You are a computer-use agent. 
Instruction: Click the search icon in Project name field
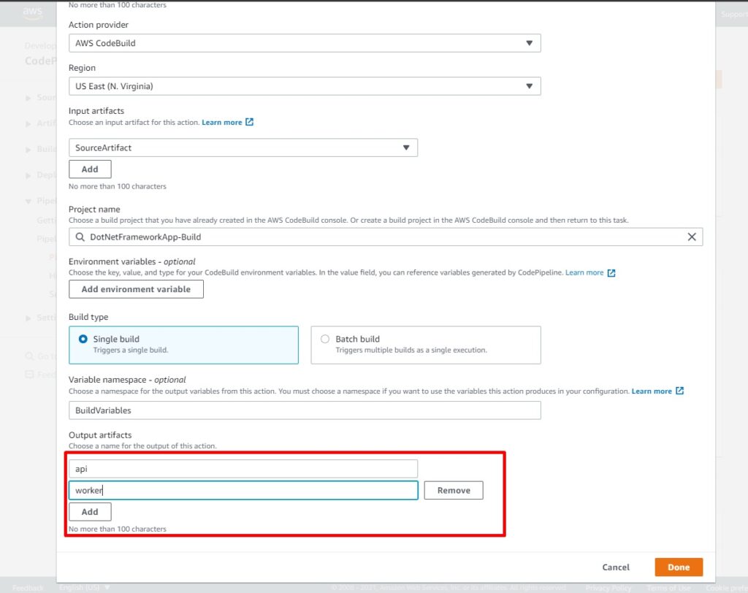click(x=80, y=237)
